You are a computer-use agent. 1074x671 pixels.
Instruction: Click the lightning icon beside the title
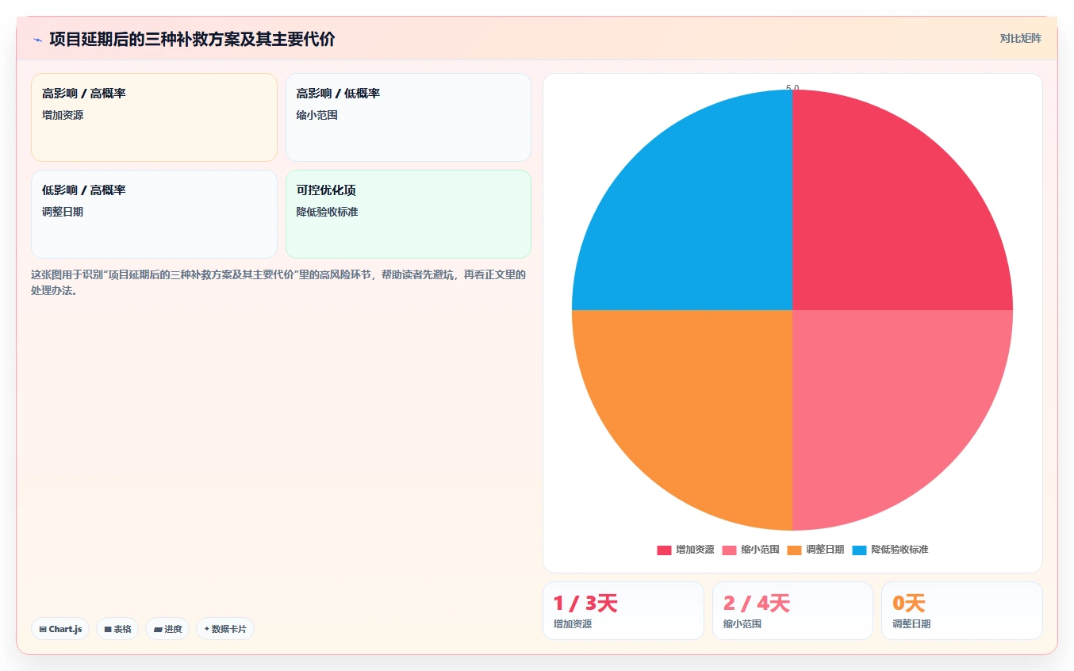coord(37,39)
